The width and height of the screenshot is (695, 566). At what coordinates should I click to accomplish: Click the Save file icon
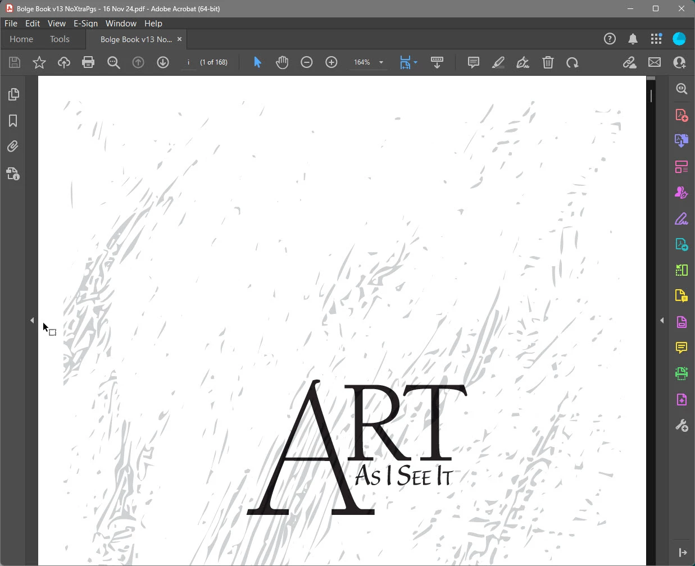pyautogui.click(x=15, y=62)
